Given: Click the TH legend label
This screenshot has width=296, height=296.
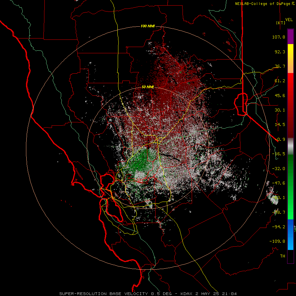Looking at the screenshot, I should [283, 256].
